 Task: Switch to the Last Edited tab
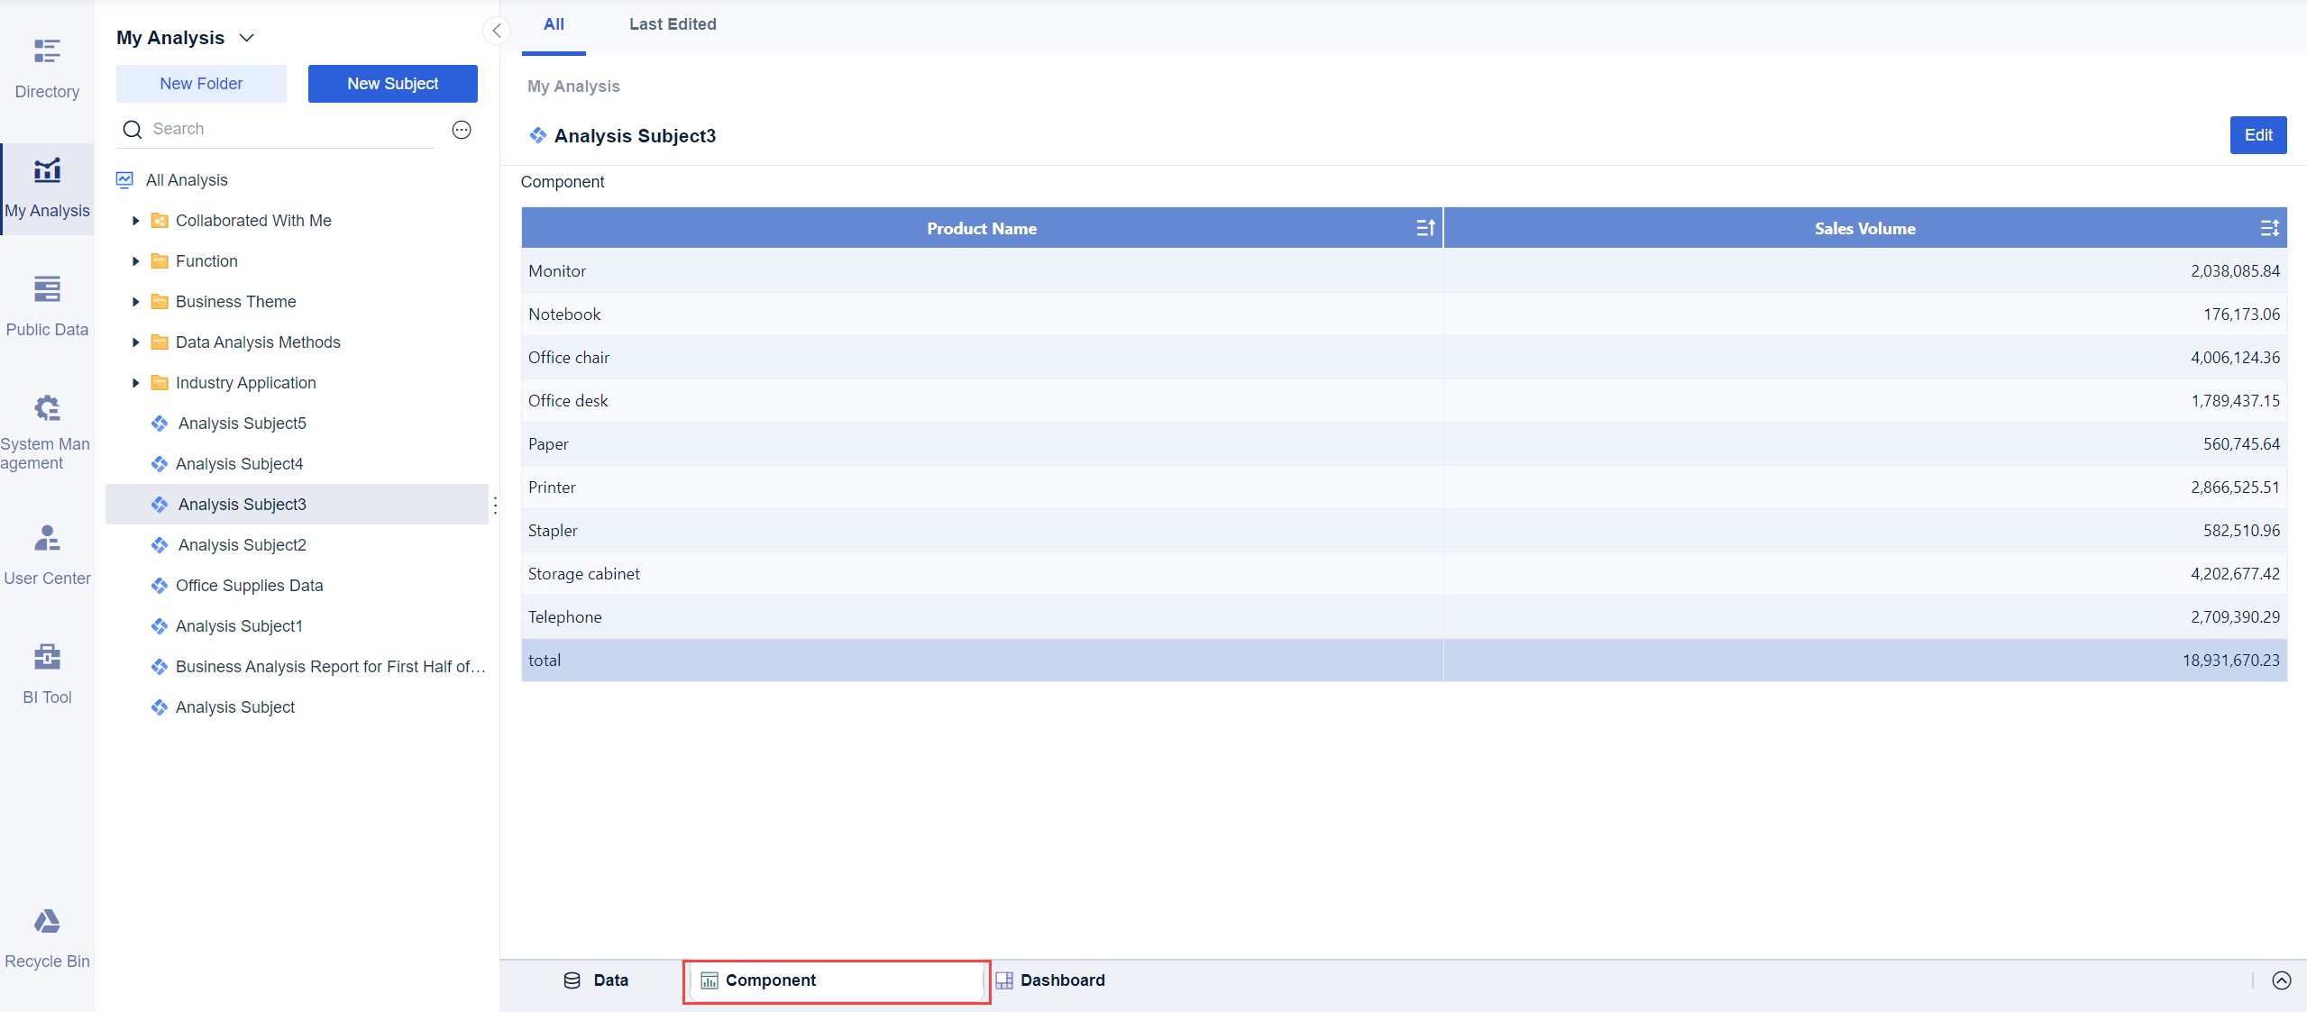coord(673,24)
